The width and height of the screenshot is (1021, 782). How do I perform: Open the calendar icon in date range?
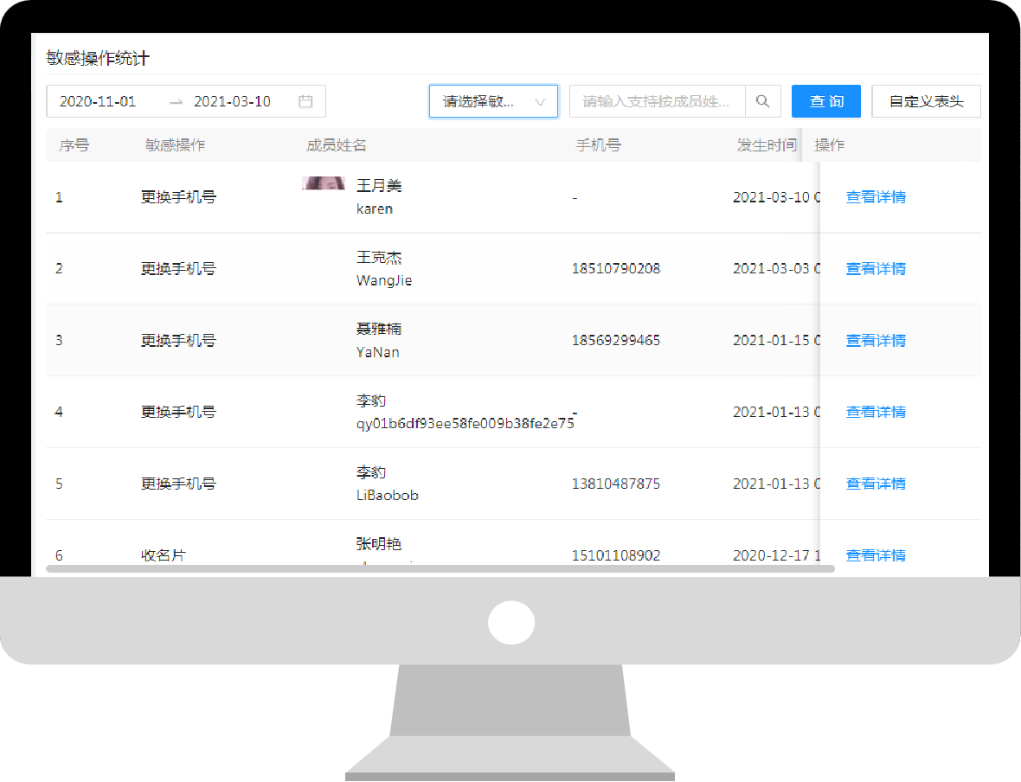(x=305, y=101)
